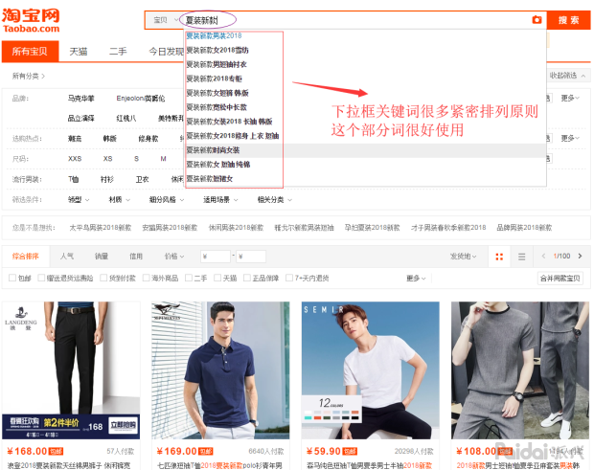Select 卫衣 in 流行男装 row
This screenshot has width=594, height=470.
coord(142,179)
